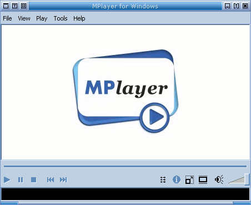Pause playback with the Pause button
This screenshot has width=251, height=205.
coord(21,179)
